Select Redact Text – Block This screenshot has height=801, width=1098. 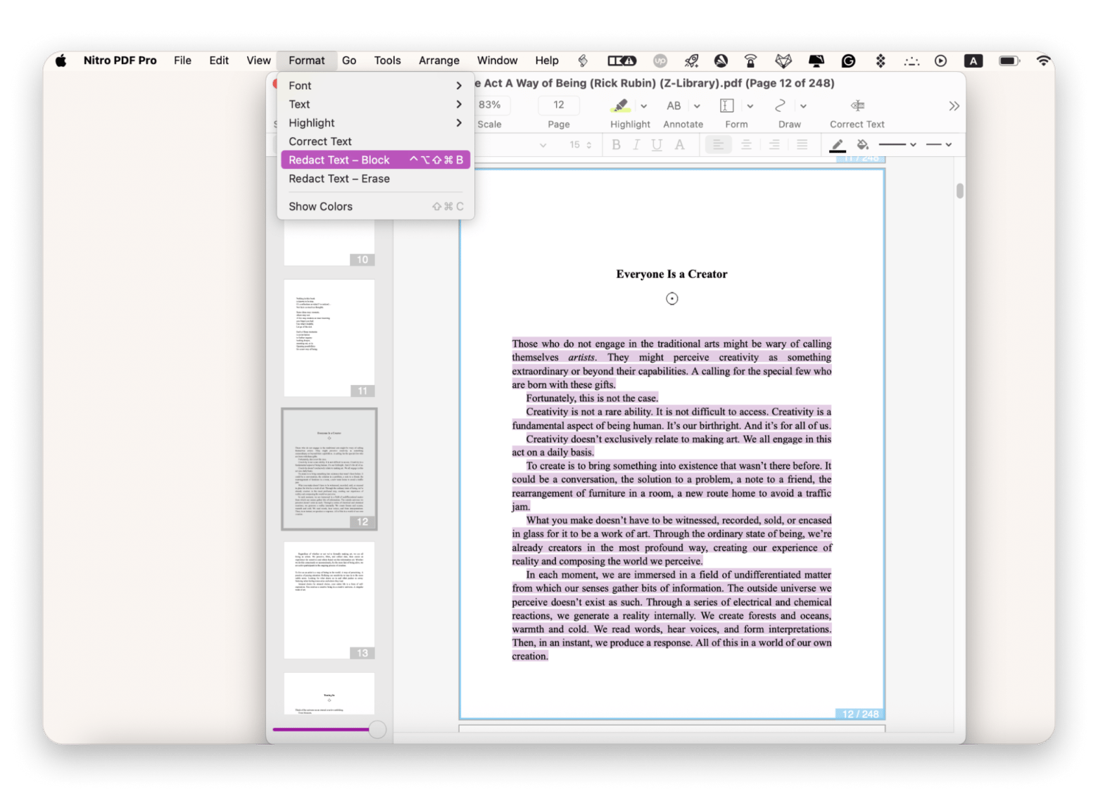click(x=339, y=160)
